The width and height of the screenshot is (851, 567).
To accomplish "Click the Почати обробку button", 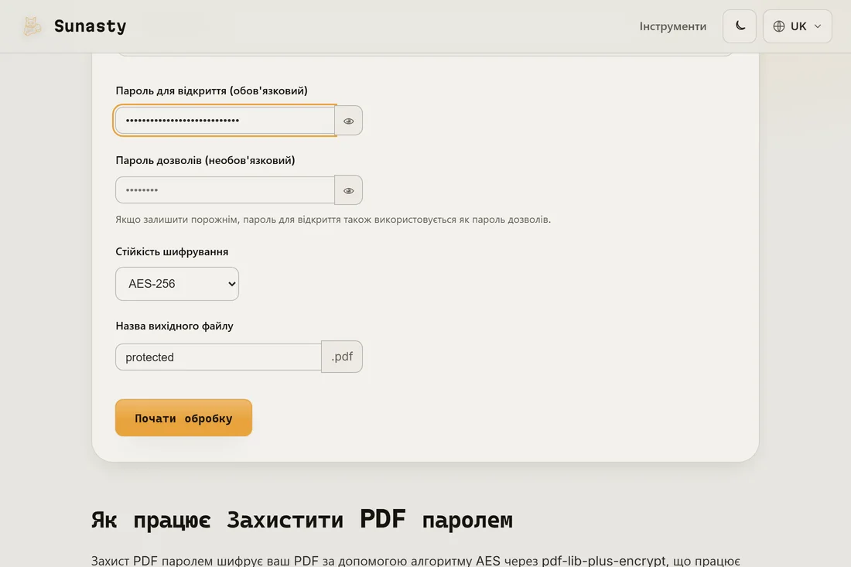I will coord(183,418).
